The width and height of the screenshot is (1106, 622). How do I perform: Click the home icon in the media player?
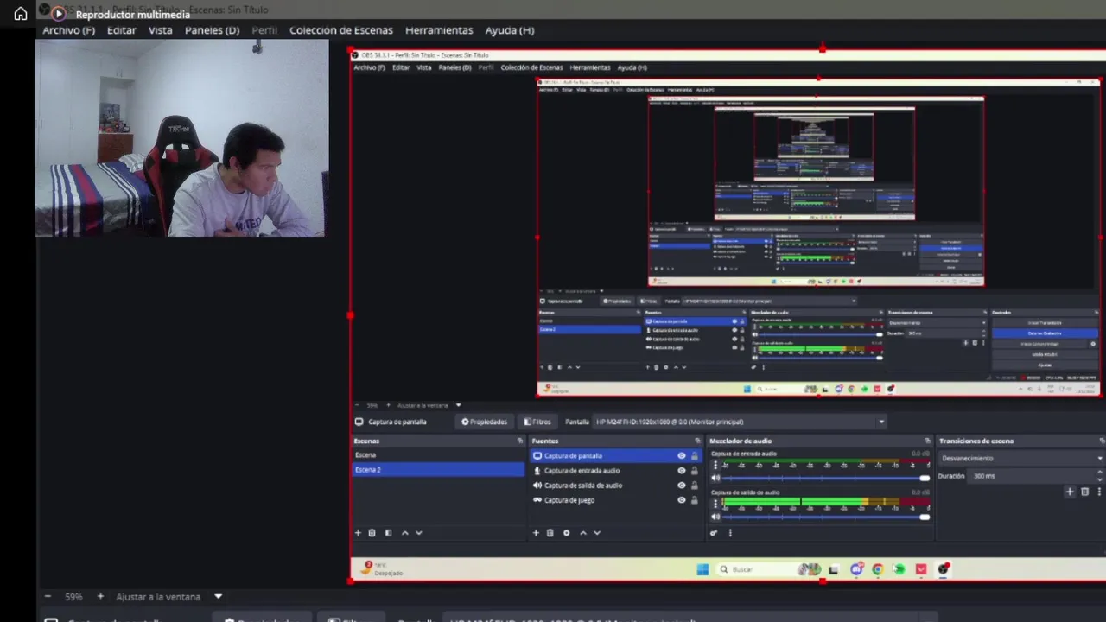pyautogui.click(x=21, y=14)
